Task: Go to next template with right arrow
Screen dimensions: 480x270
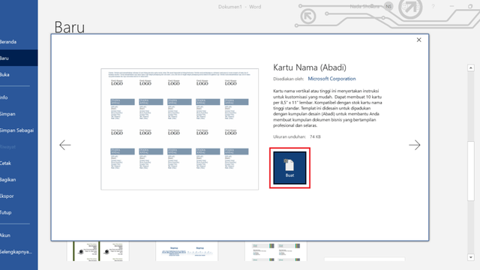Action: 415,145
